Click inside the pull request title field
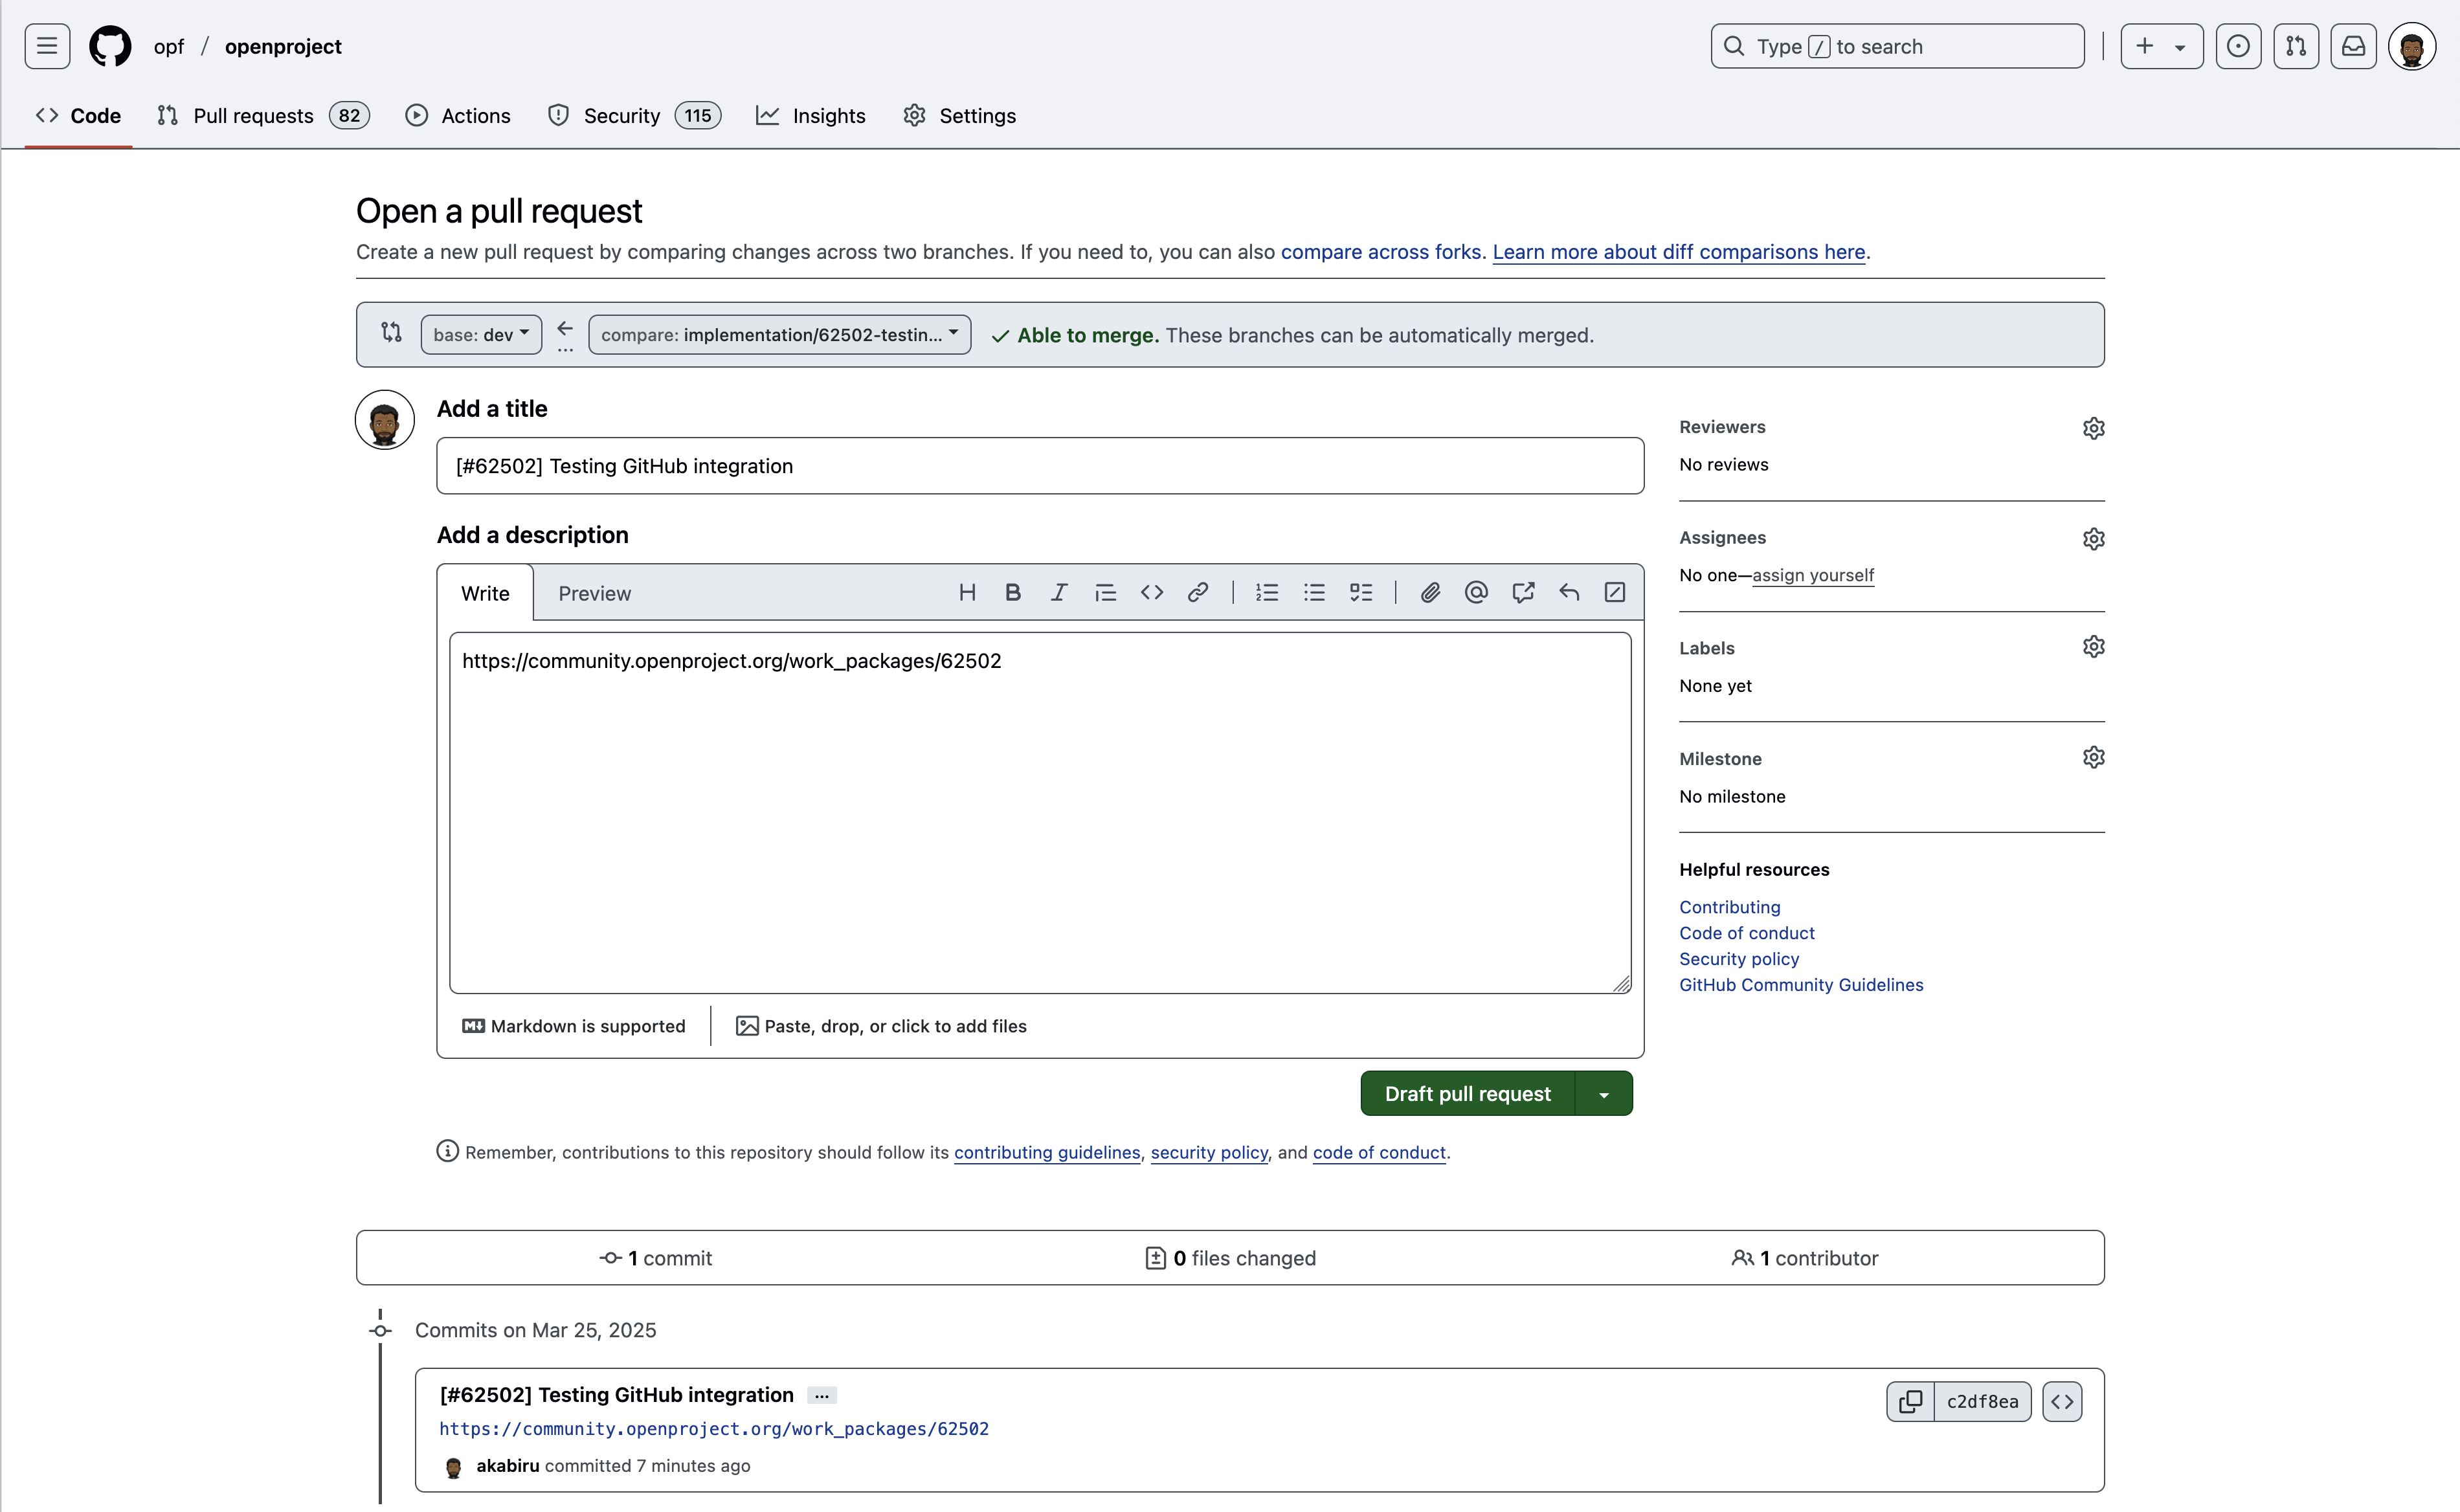Image resolution: width=2460 pixels, height=1512 pixels. coord(1039,465)
